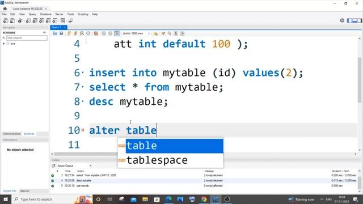363x204 pixels.
Task: Switch to the Schemas navigator tab
Action: click(29, 134)
